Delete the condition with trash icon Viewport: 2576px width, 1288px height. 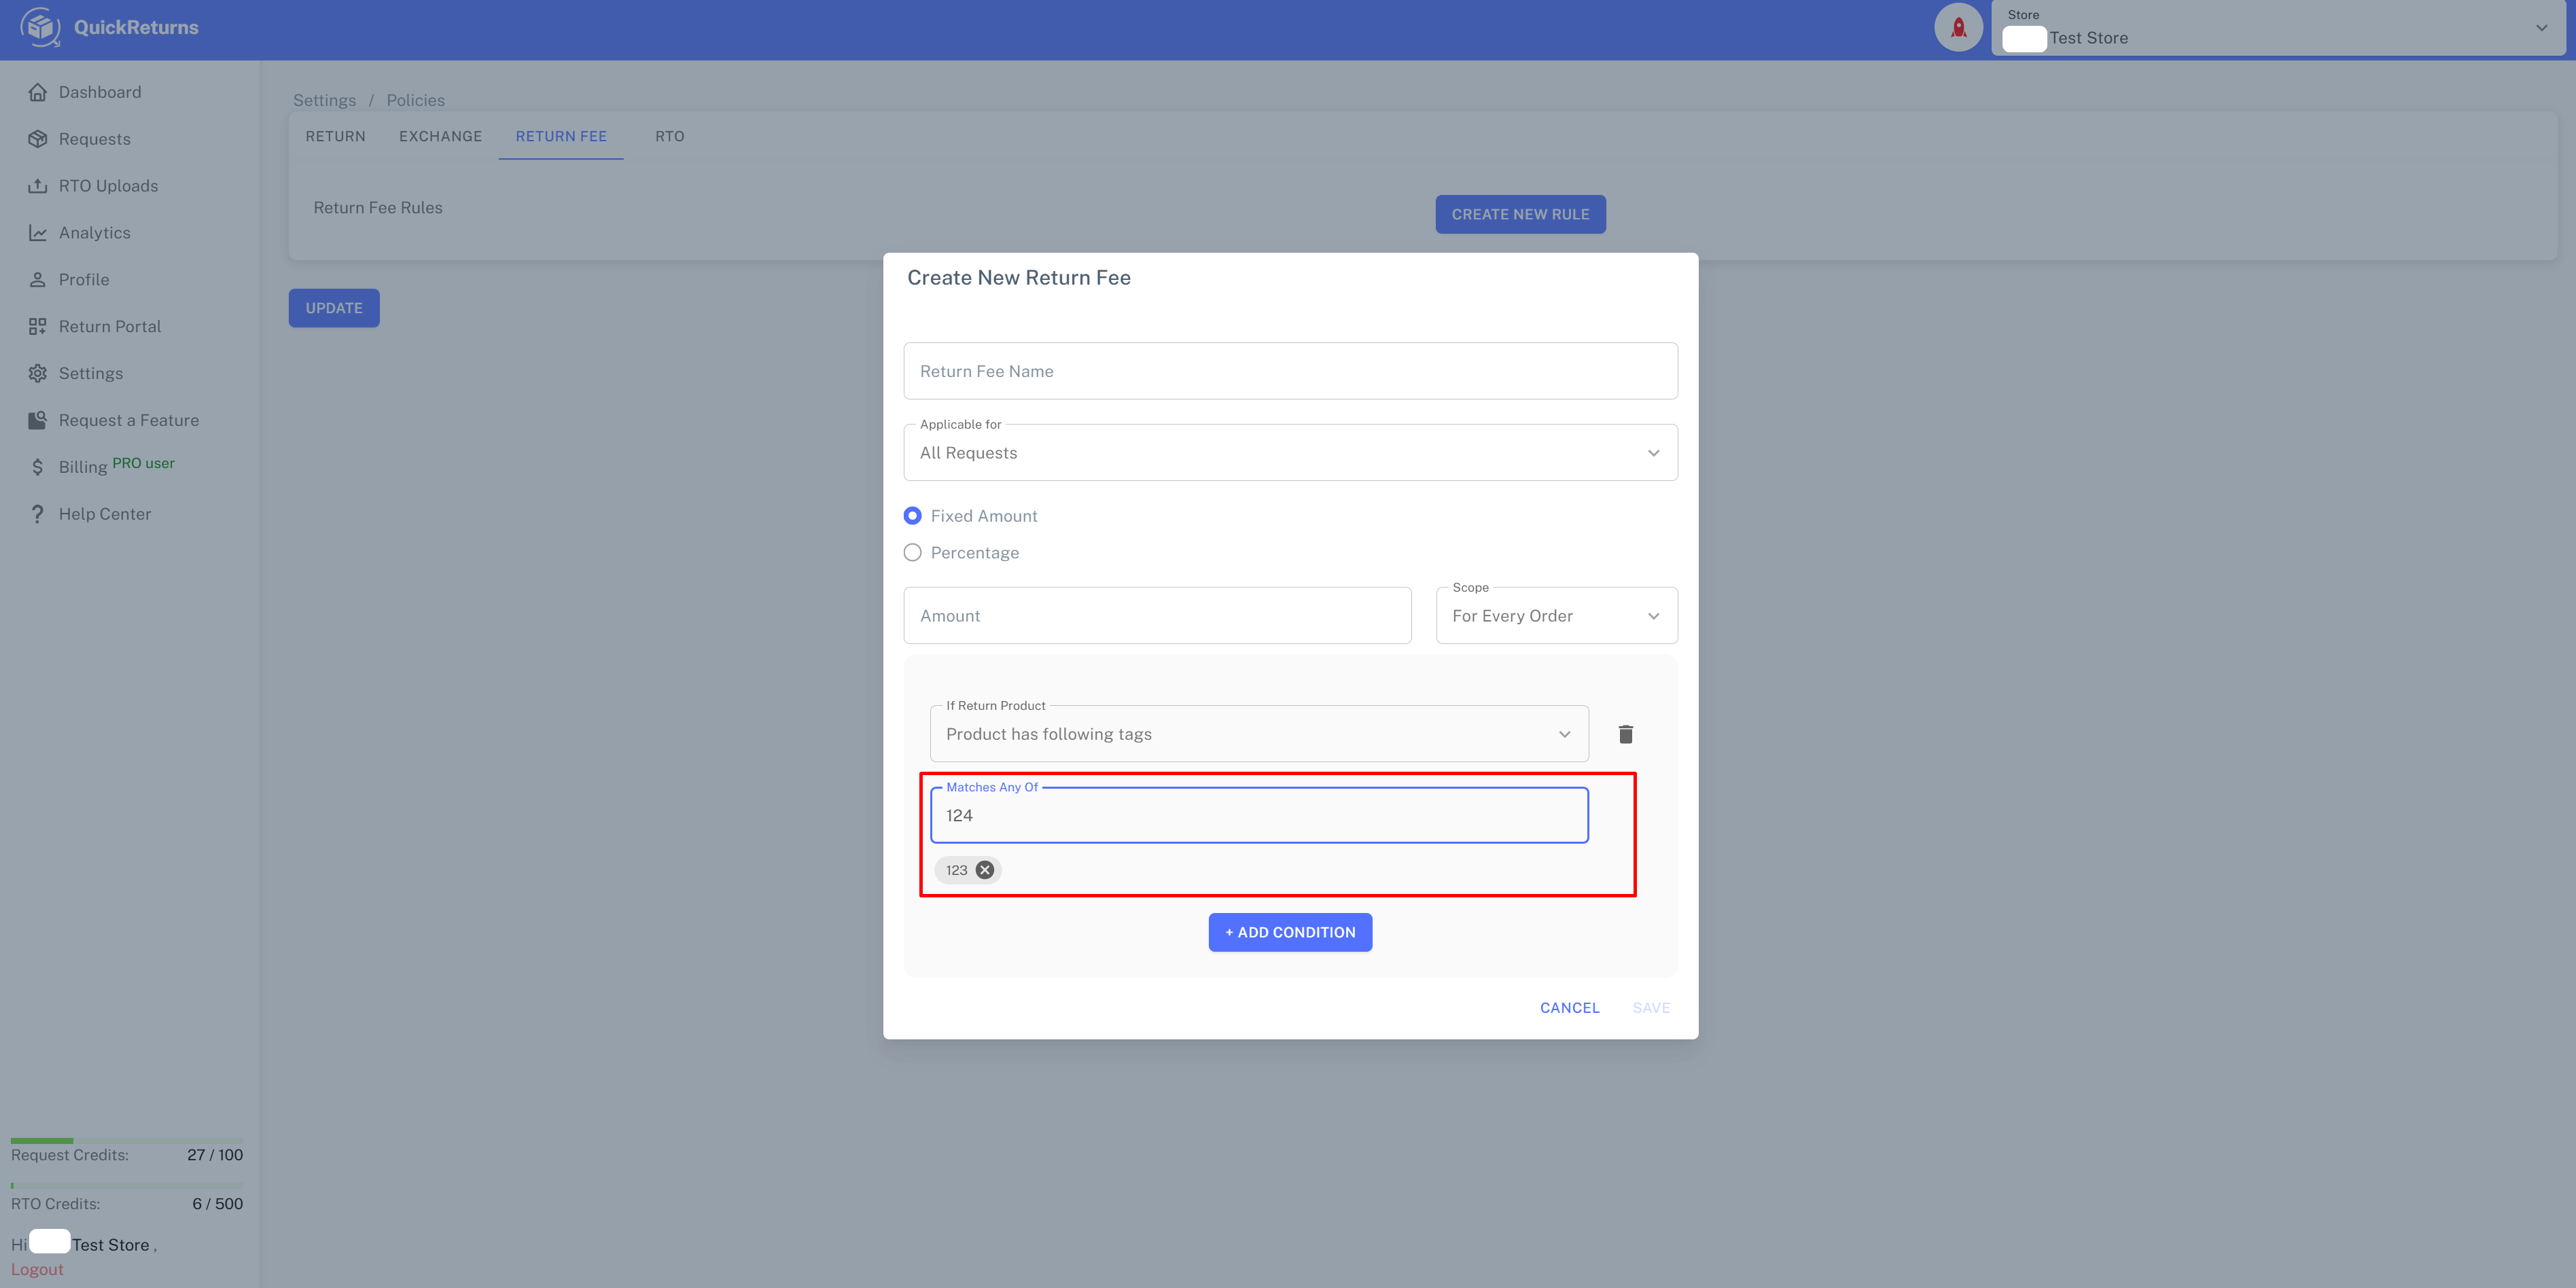click(1626, 734)
